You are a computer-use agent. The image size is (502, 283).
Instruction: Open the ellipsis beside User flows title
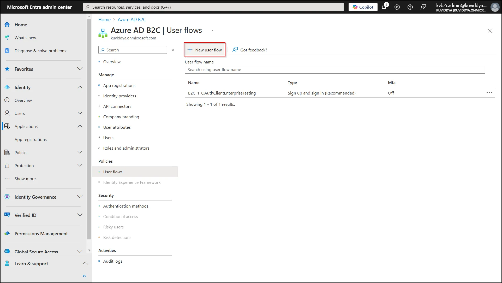click(213, 31)
